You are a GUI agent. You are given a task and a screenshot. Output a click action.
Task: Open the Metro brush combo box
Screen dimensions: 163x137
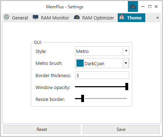(102, 63)
